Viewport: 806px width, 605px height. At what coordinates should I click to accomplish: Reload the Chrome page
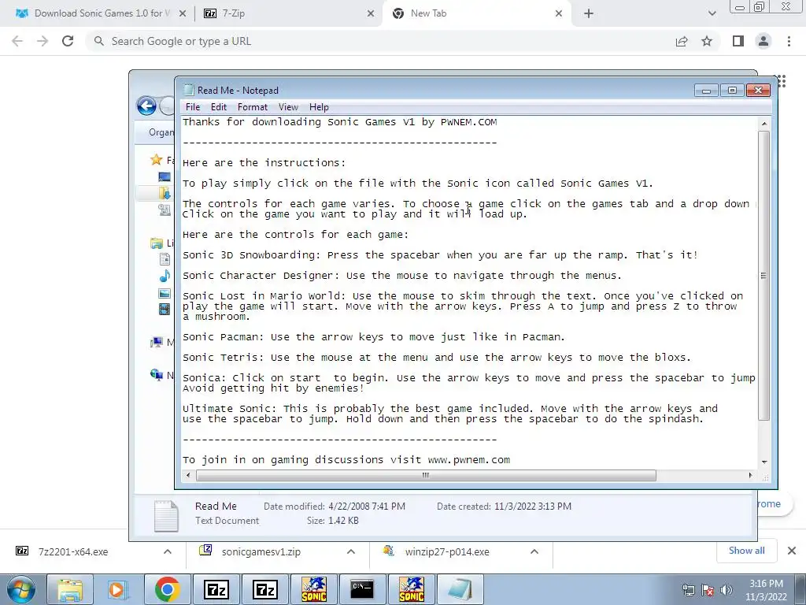pos(68,41)
